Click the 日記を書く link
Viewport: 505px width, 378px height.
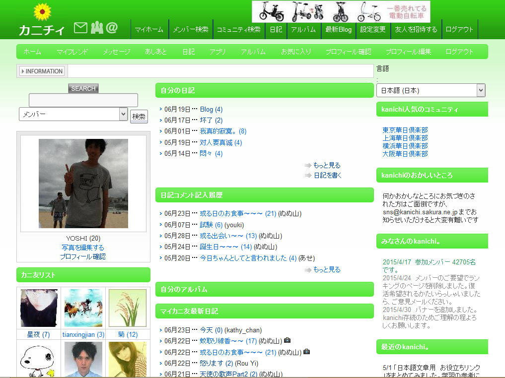point(327,175)
